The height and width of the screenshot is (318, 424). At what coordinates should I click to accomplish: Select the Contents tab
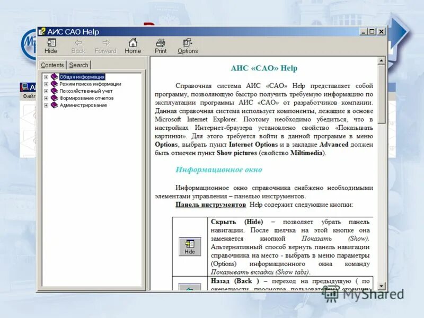tap(52, 65)
